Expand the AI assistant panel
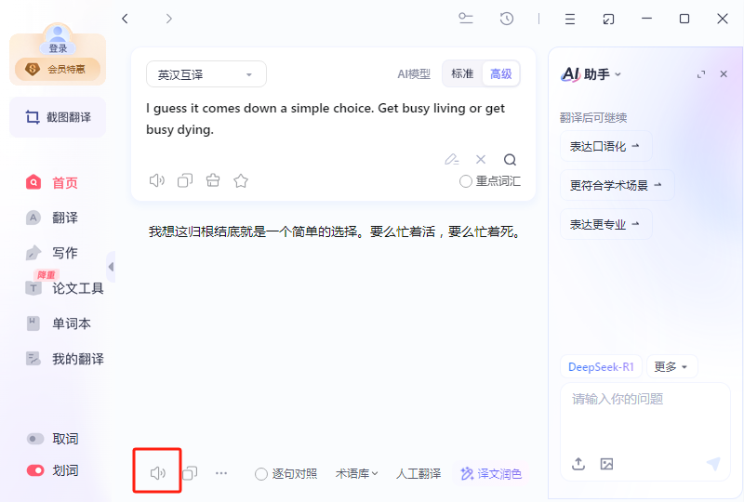 click(x=701, y=74)
